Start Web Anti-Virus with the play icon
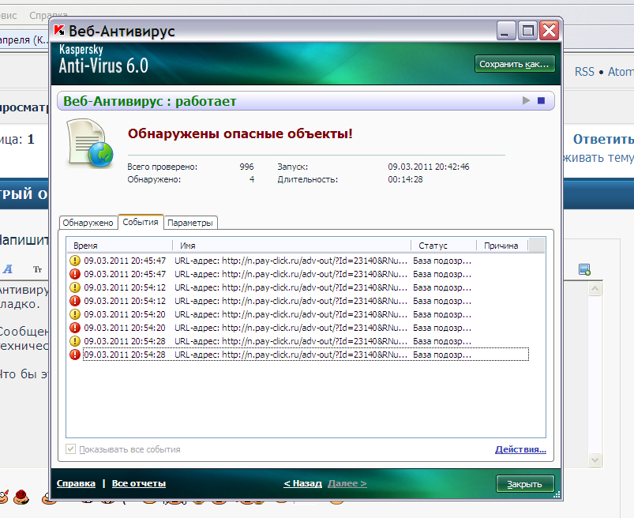 [526, 100]
